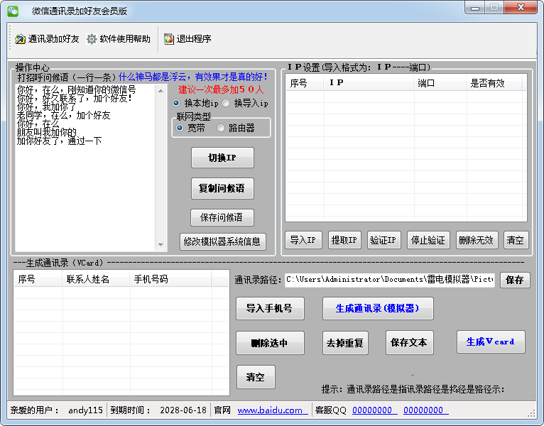544x426 pixels.
Task: Click the 停止验证 button
Action: (x=428, y=240)
